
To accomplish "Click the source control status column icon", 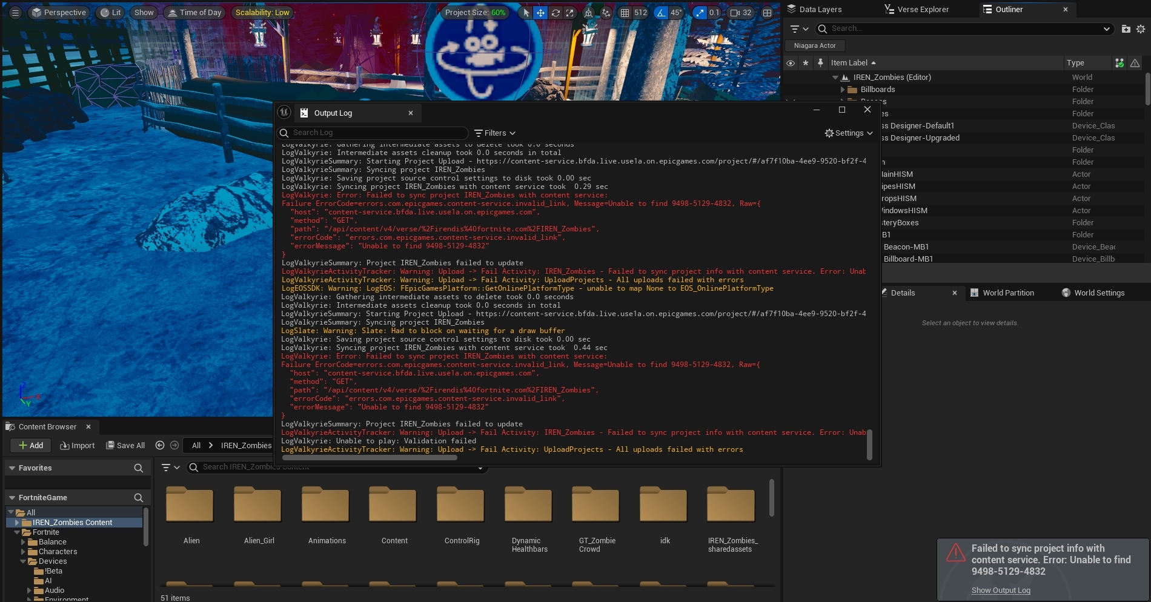I will [1119, 63].
